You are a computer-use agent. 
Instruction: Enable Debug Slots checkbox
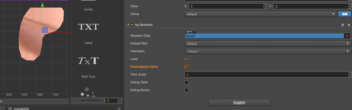coord(186,82)
